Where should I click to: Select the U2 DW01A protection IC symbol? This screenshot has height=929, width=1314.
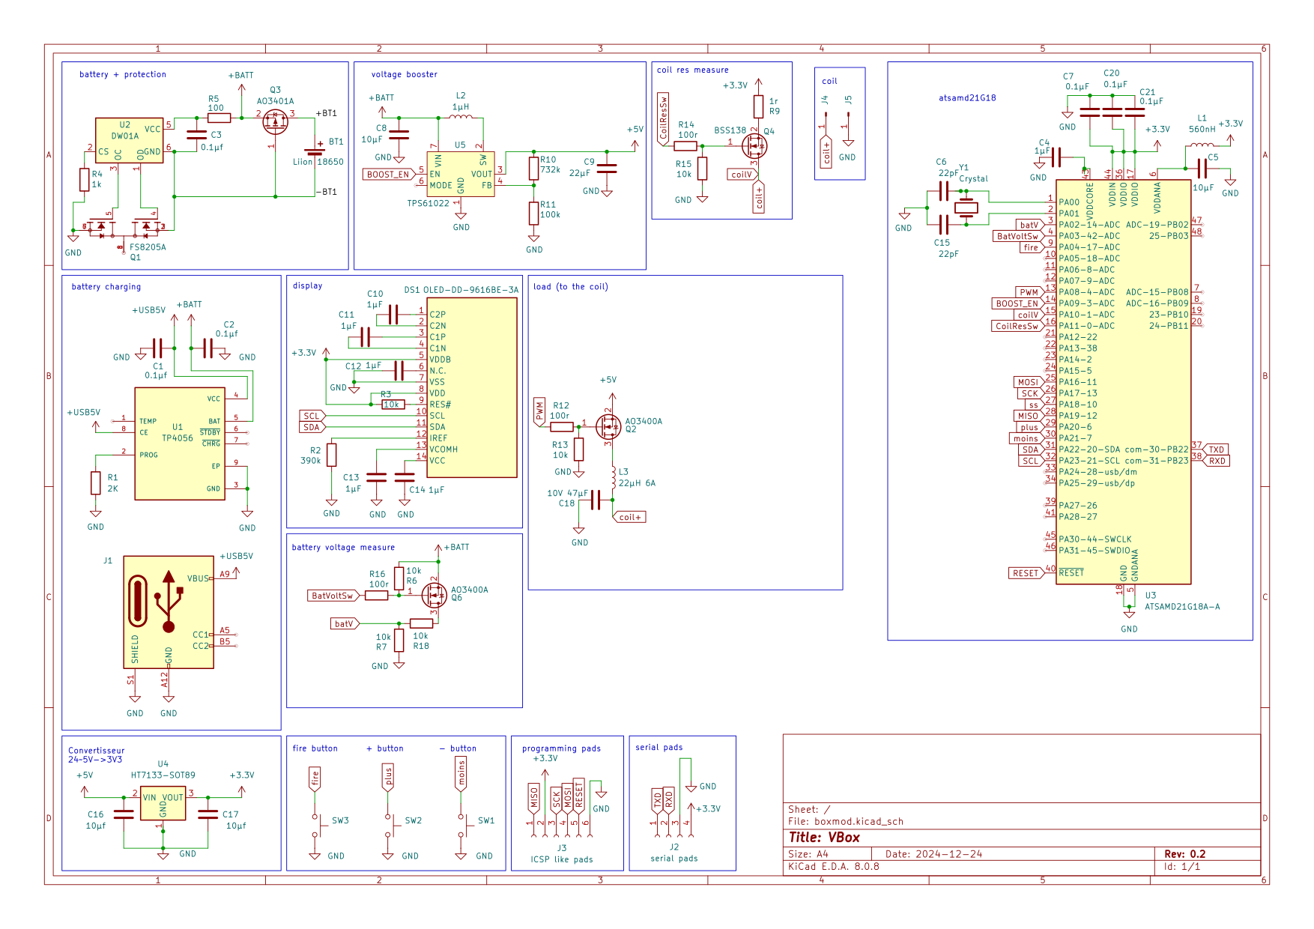coord(129,140)
